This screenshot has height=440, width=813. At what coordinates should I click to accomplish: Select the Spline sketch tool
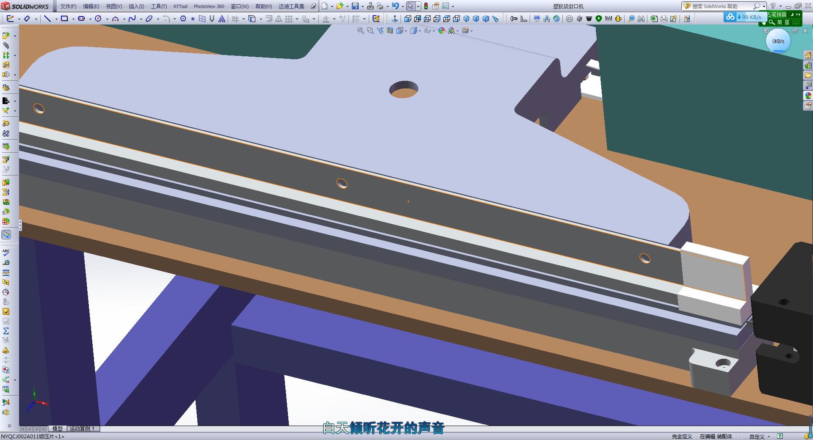(132, 19)
